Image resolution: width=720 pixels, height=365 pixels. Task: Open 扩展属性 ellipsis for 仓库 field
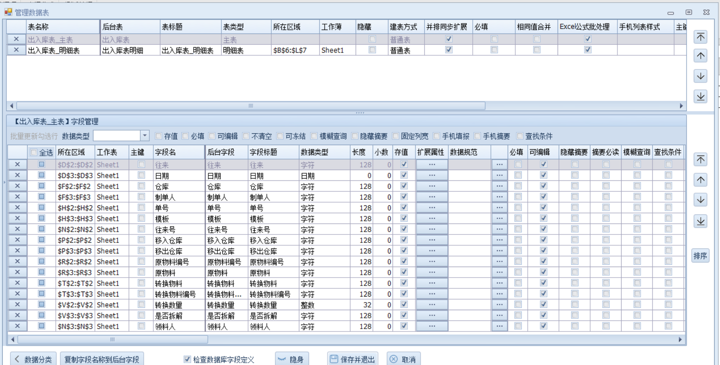pyautogui.click(x=432, y=186)
